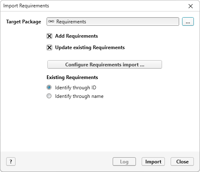Select the Identify through ID radio button

point(49,87)
